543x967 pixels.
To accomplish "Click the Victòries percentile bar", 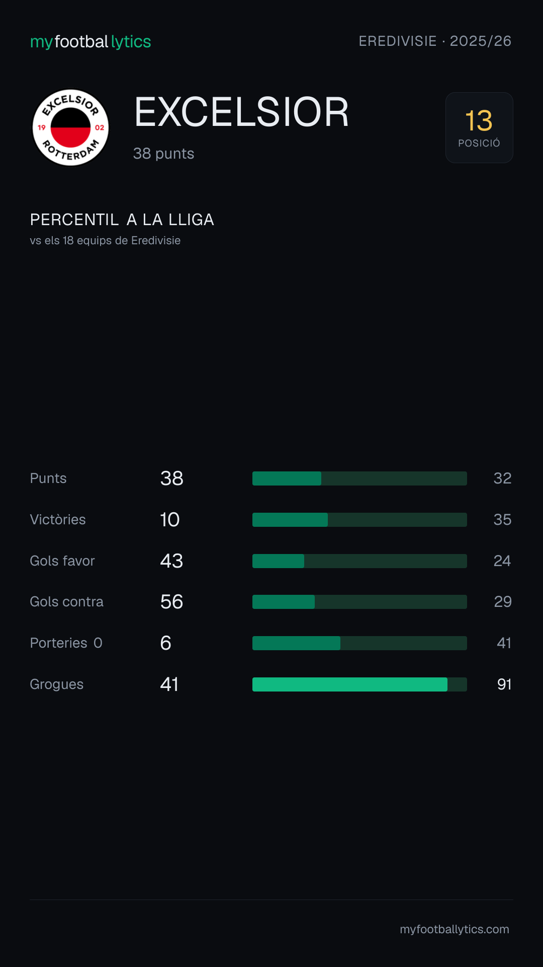I will 359,520.
